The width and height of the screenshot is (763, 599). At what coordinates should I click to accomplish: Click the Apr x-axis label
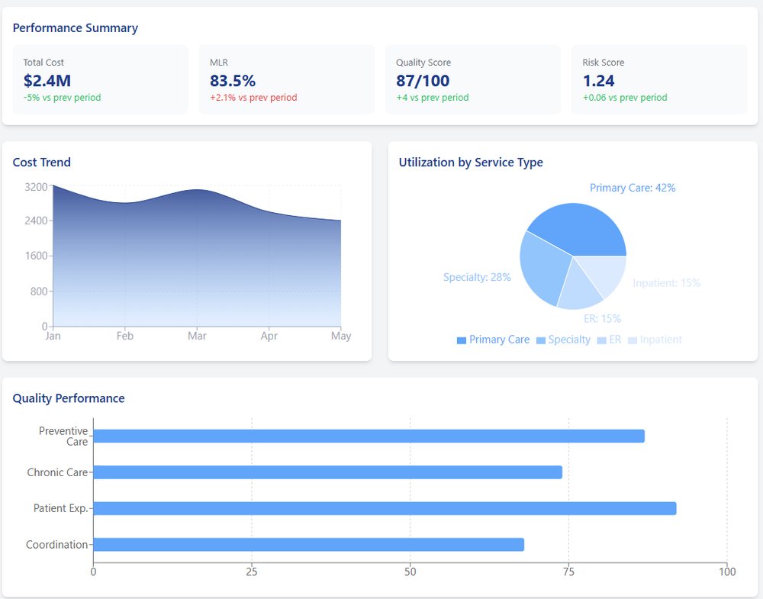(x=269, y=336)
